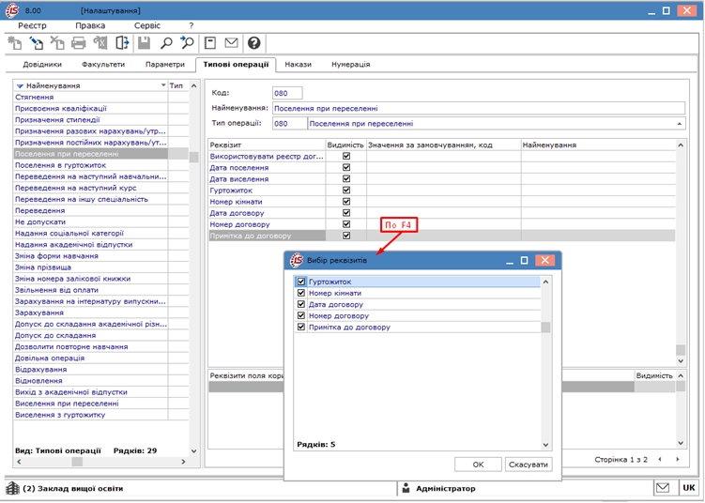
Task: Click the IS logo in the Вибір реквізитів dialog
Action: pyautogui.click(x=297, y=260)
